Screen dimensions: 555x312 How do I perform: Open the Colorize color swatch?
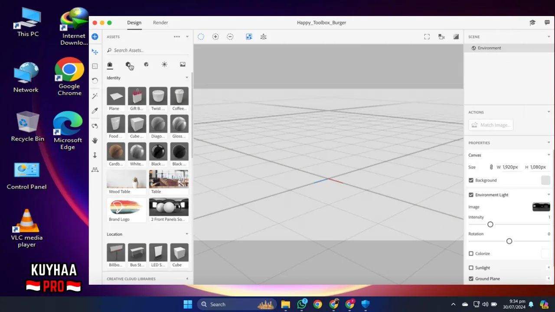(545, 253)
